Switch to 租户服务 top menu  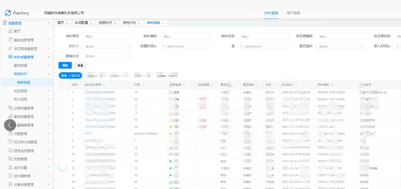[x=293, y=13]
